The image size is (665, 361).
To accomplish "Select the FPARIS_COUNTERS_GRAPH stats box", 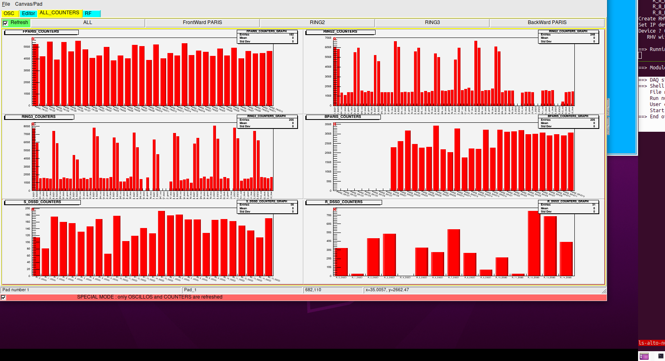I will point(267,37).
